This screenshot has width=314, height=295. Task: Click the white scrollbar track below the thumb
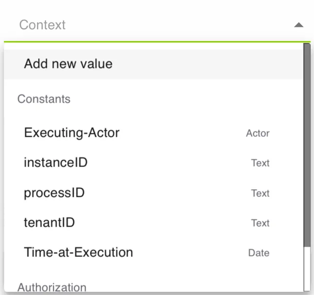pyautogui.click(x=307, y=269)
